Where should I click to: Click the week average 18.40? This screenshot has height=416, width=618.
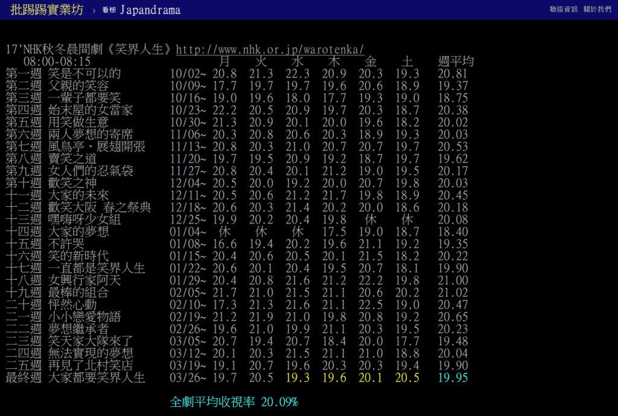point(453,232)
